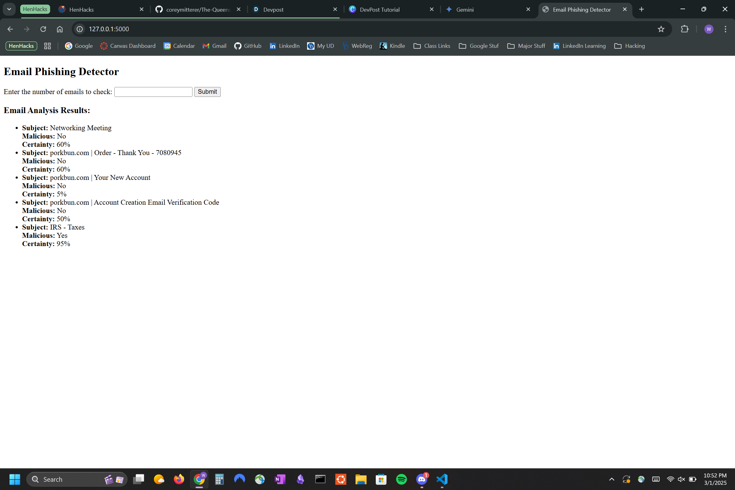The image size is (735, 490).
Task: Open the Chrome three-dot menu
Action: tap(725, 29)
